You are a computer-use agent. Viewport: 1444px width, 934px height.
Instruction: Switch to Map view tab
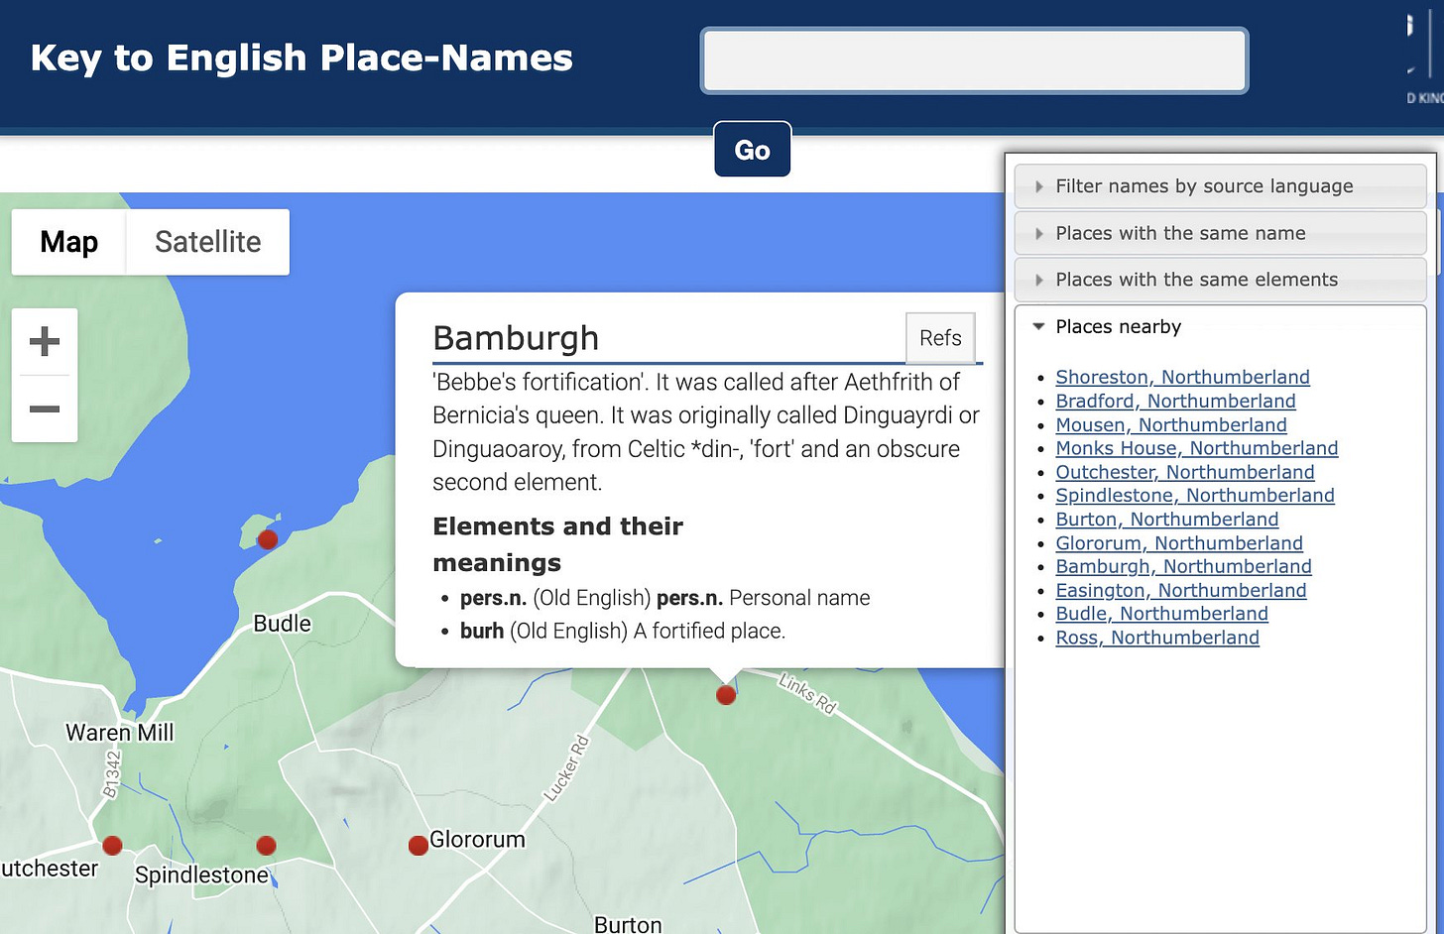[68, 242]
